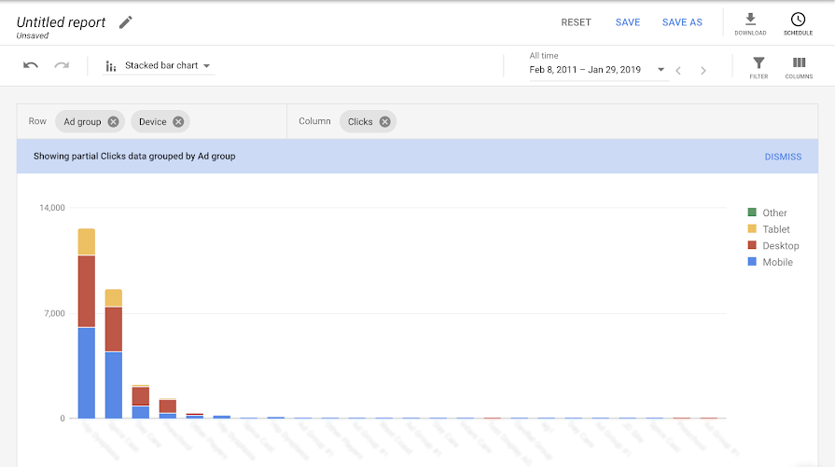Redo the last change
Image resolution: width=835 pixels, height=467 pixels.
point(62,65)
